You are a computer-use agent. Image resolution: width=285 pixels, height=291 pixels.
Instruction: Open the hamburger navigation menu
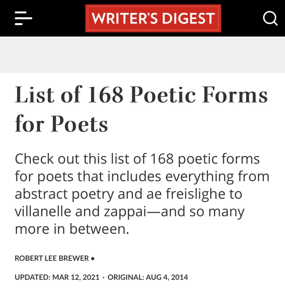23,18
